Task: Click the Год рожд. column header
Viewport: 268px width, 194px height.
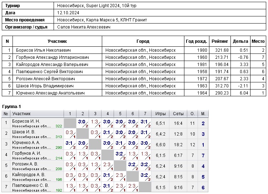Action: click(x=197, y=41)
